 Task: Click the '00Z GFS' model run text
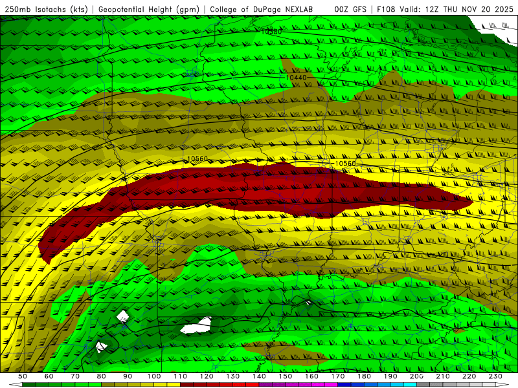pyautogui.click(x=350, y=9)
